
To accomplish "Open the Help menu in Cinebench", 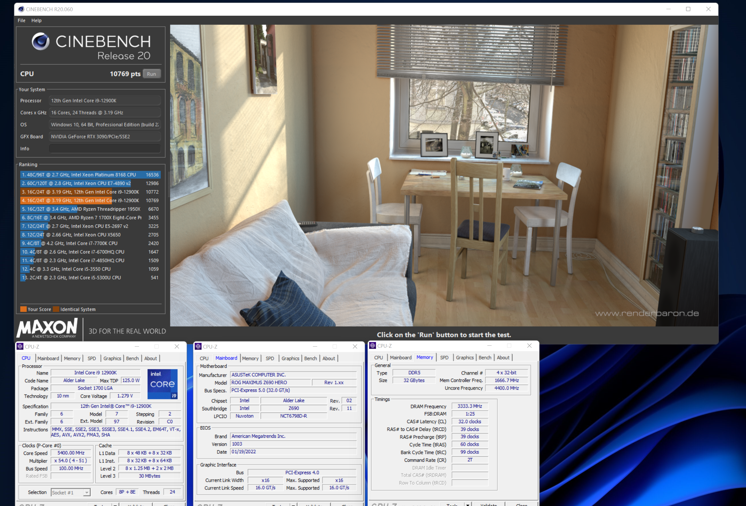I will pyautogui.click(x=36, y=20).
